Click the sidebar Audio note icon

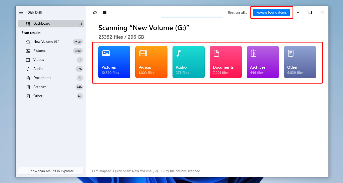tap(28, 69)
